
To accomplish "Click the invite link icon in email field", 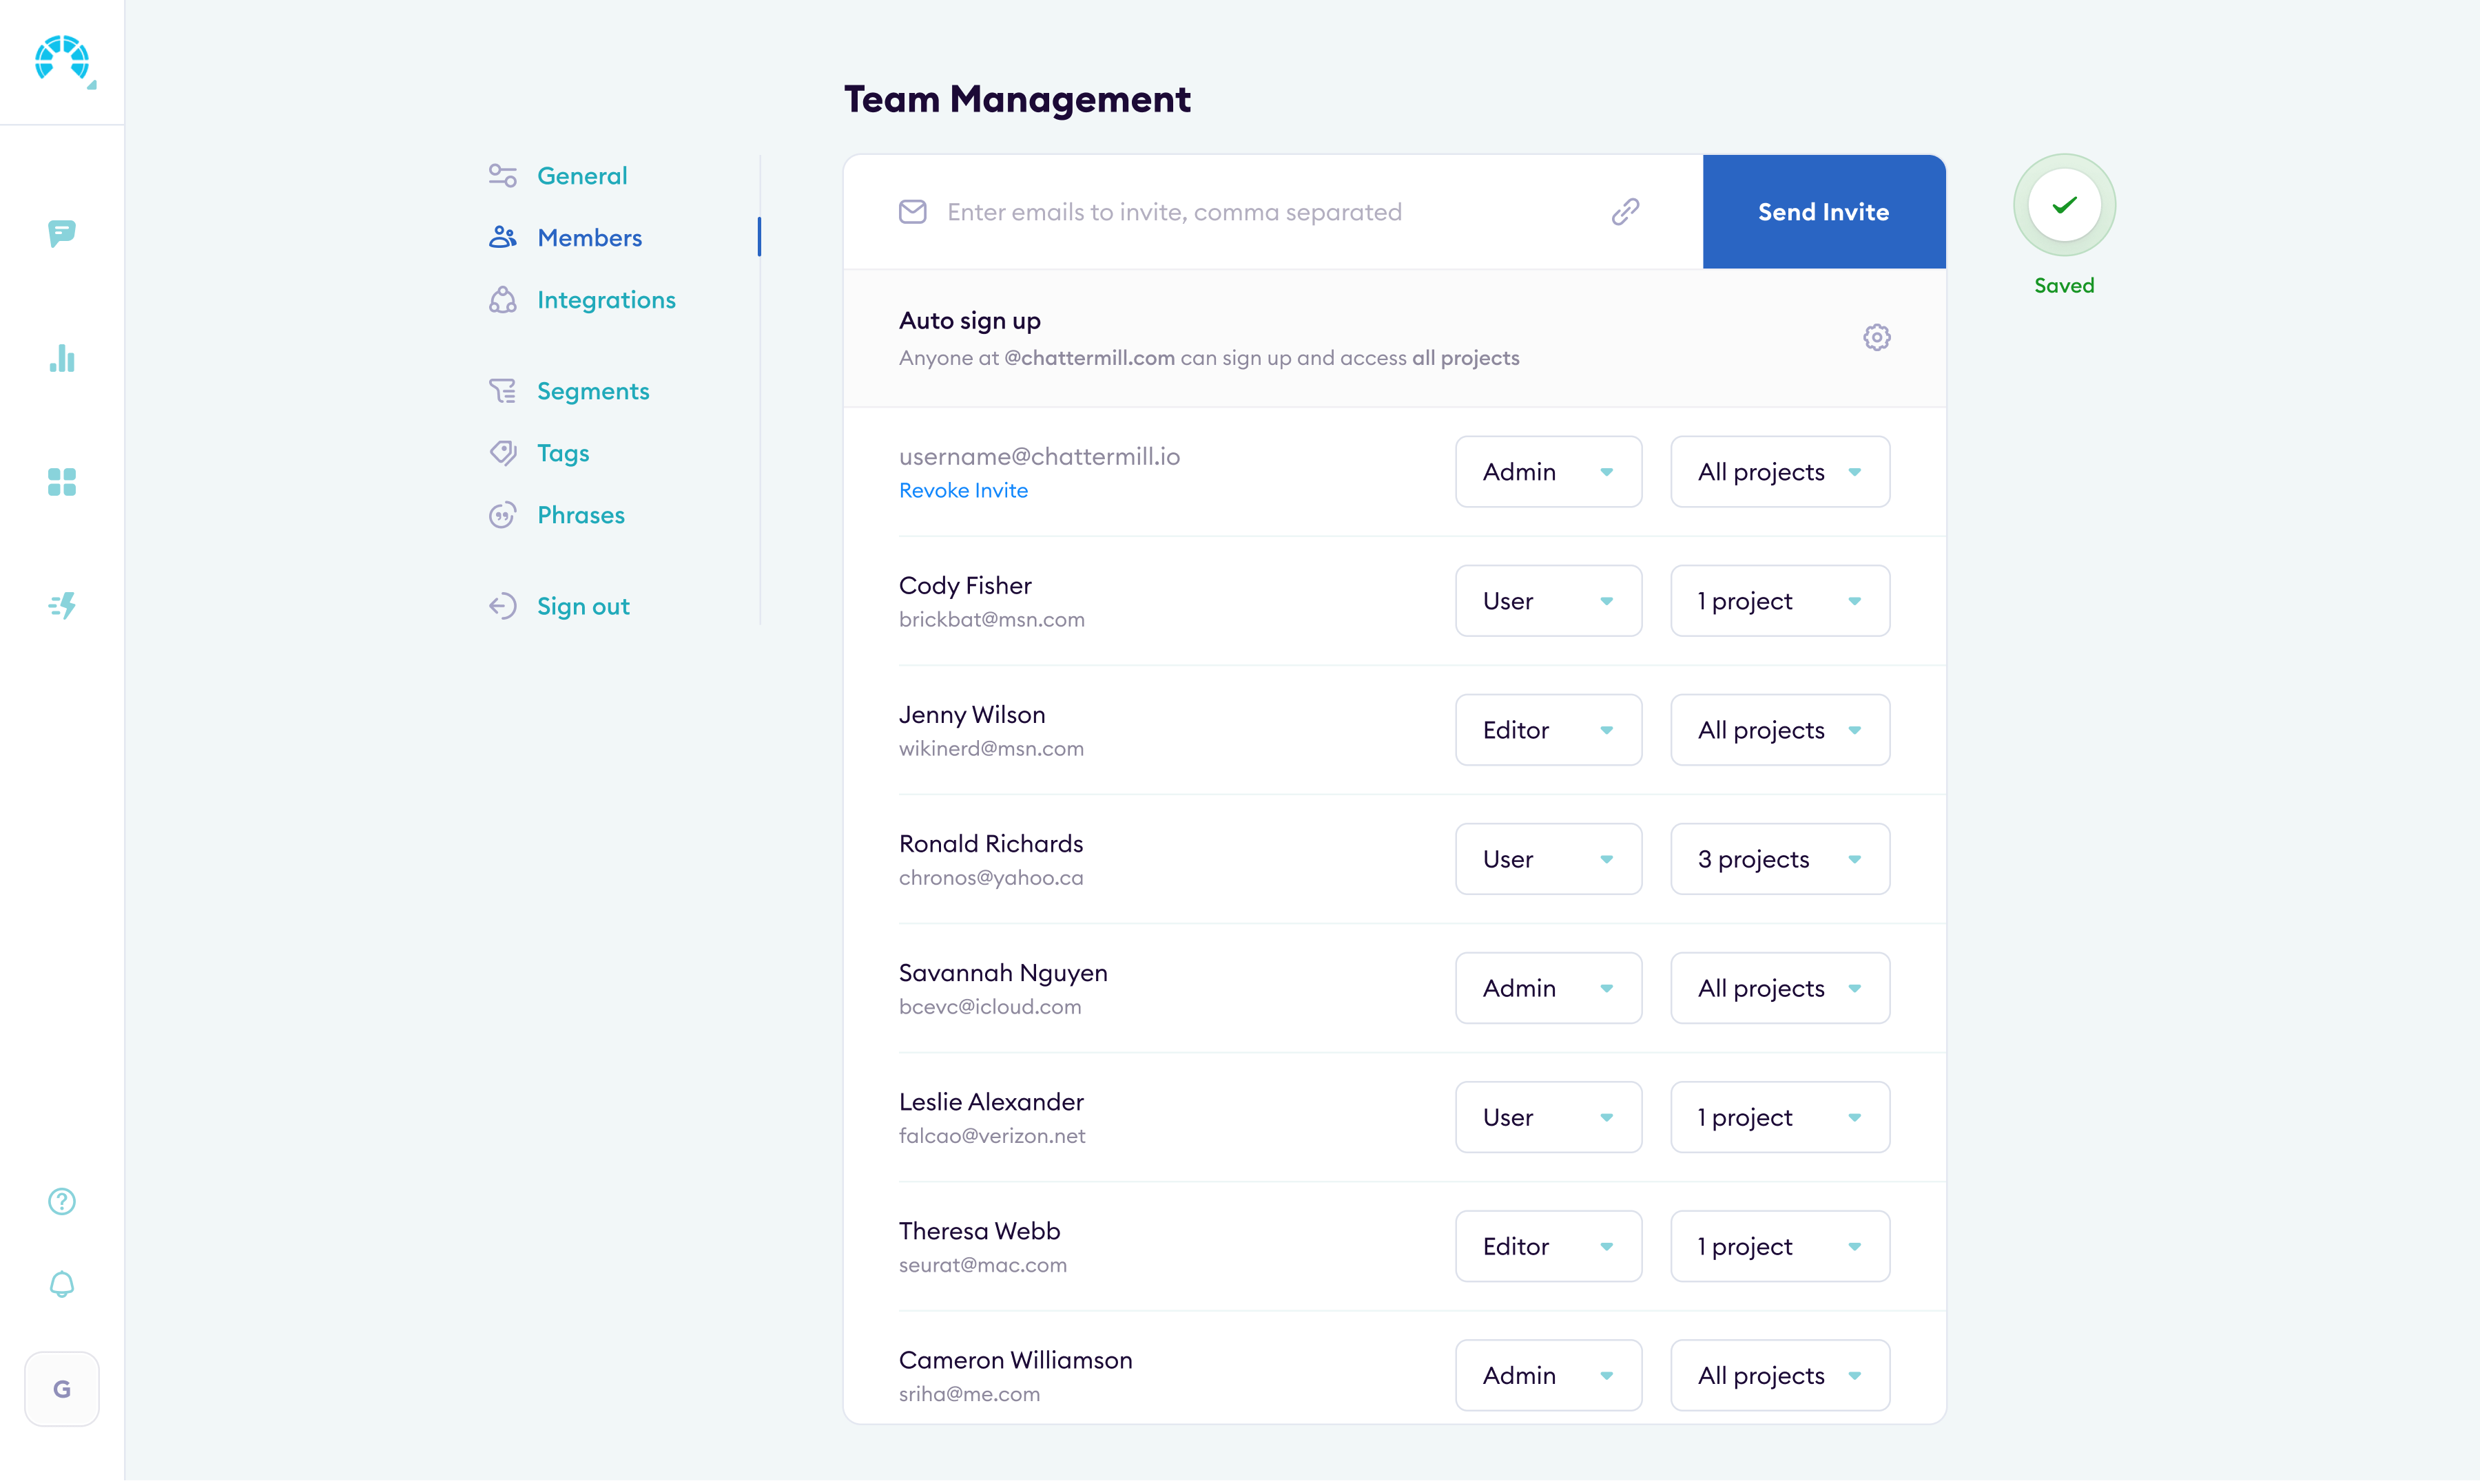I will (1624, 211).
